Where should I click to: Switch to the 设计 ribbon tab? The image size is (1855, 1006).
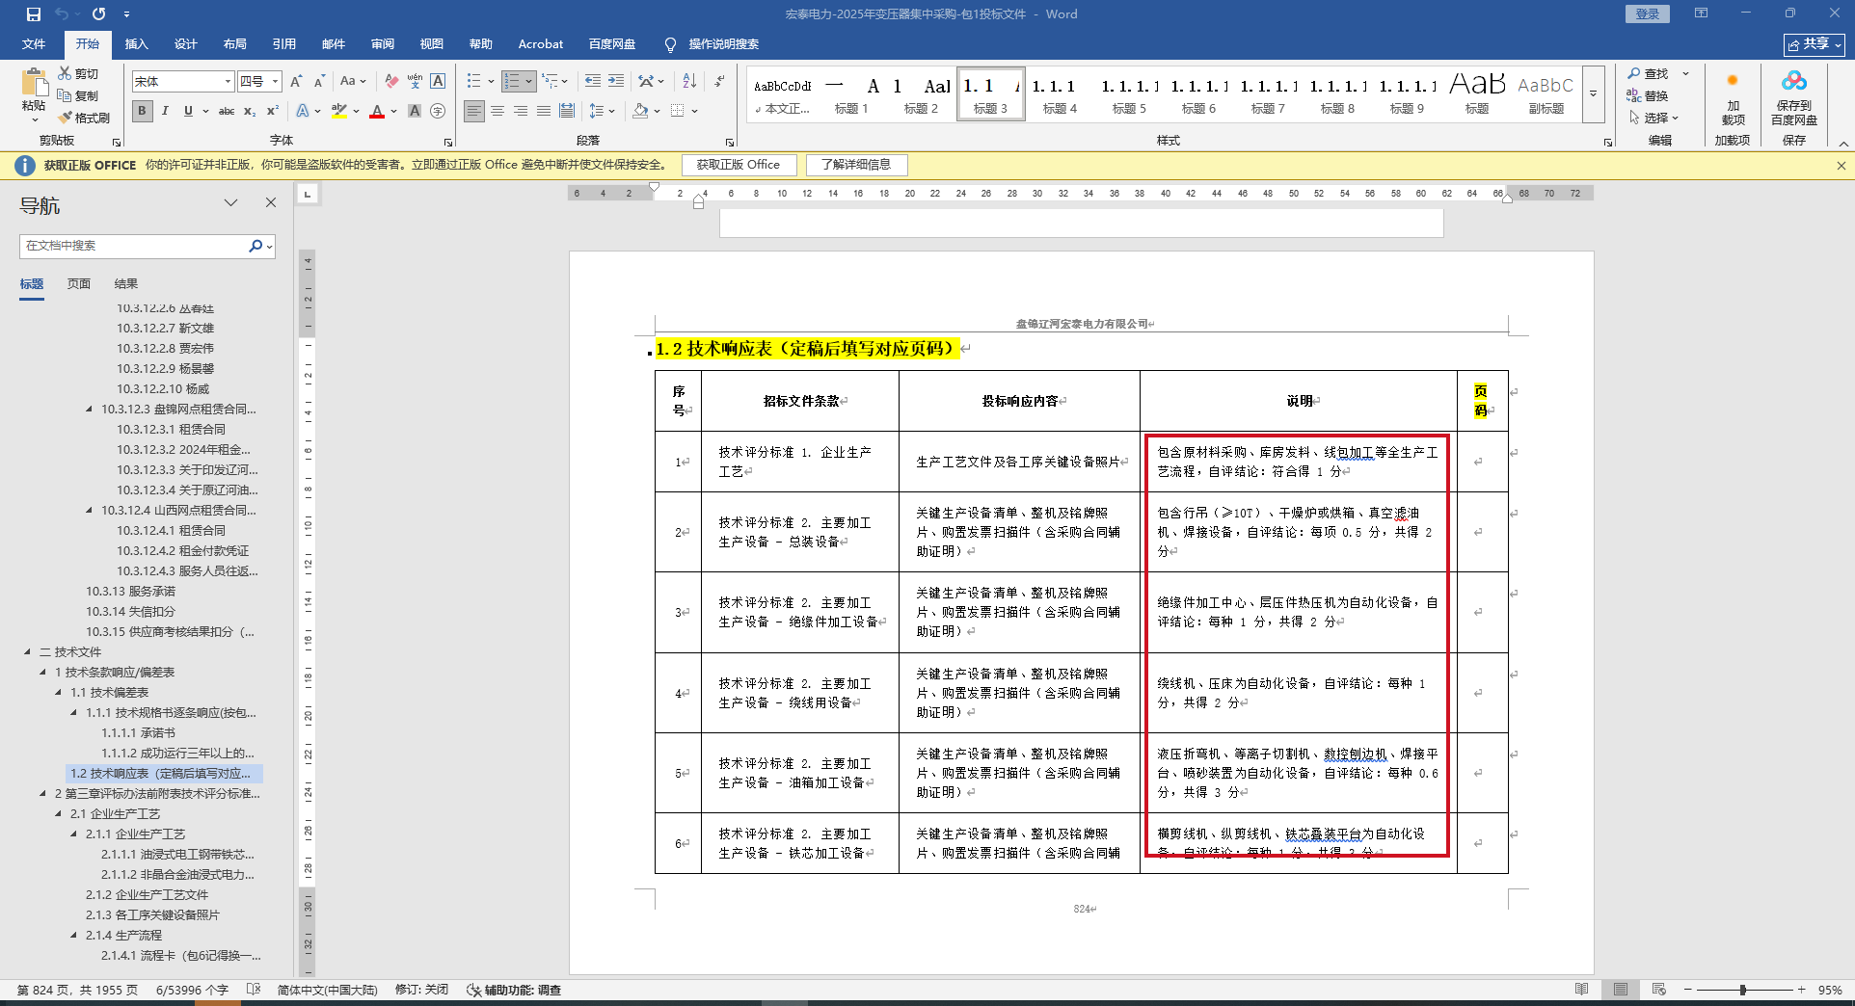(185, 44)
